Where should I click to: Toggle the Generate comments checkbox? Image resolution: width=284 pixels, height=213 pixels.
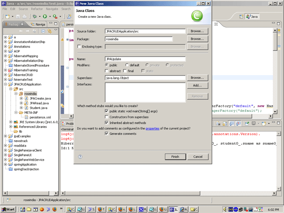(x=106, y=133)
